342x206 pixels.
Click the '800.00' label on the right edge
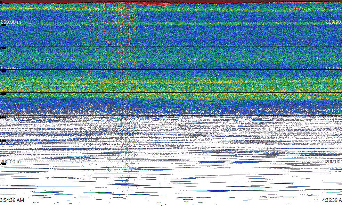point(334,21)
